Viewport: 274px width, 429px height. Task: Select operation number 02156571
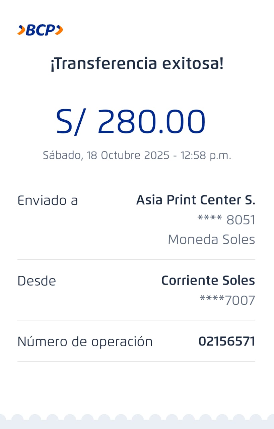click(x=227, y=342)
